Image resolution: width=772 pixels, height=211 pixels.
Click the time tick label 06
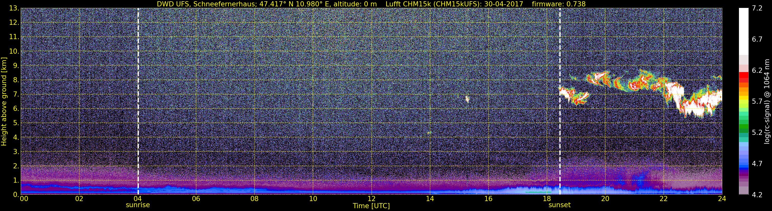pos(196,199)
